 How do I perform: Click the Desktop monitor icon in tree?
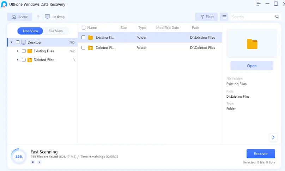pos(23,42)
